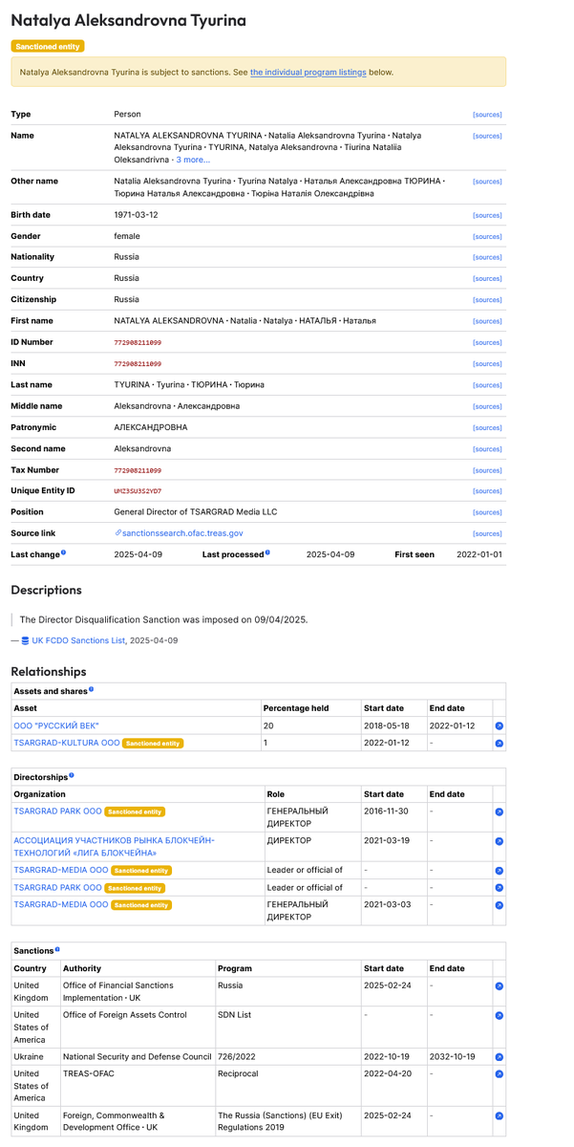Click the info icon next to Directorships heading
The width and height of the screenshot is (574, 1147).
pos(72,776)
